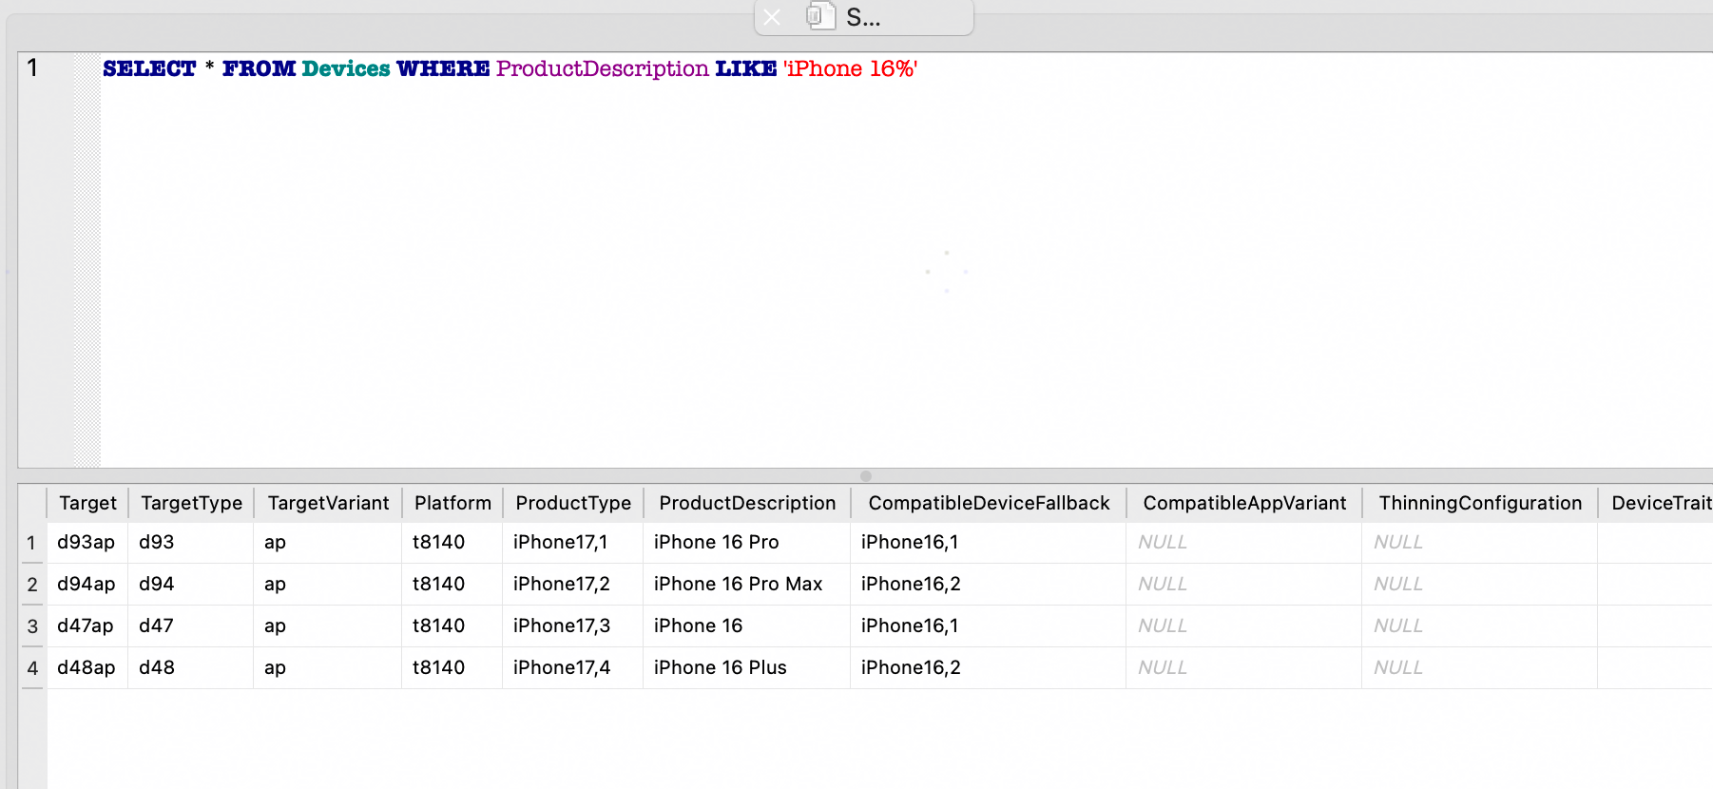Sort by Platform column header
The image size is (1713, 789).
click(452, 503)
